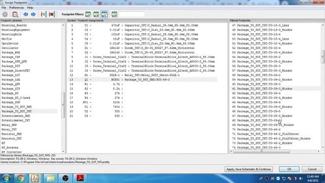Delete all footprint associations icon
This screenshot has width=325, height=183.
tap(52, 14)
